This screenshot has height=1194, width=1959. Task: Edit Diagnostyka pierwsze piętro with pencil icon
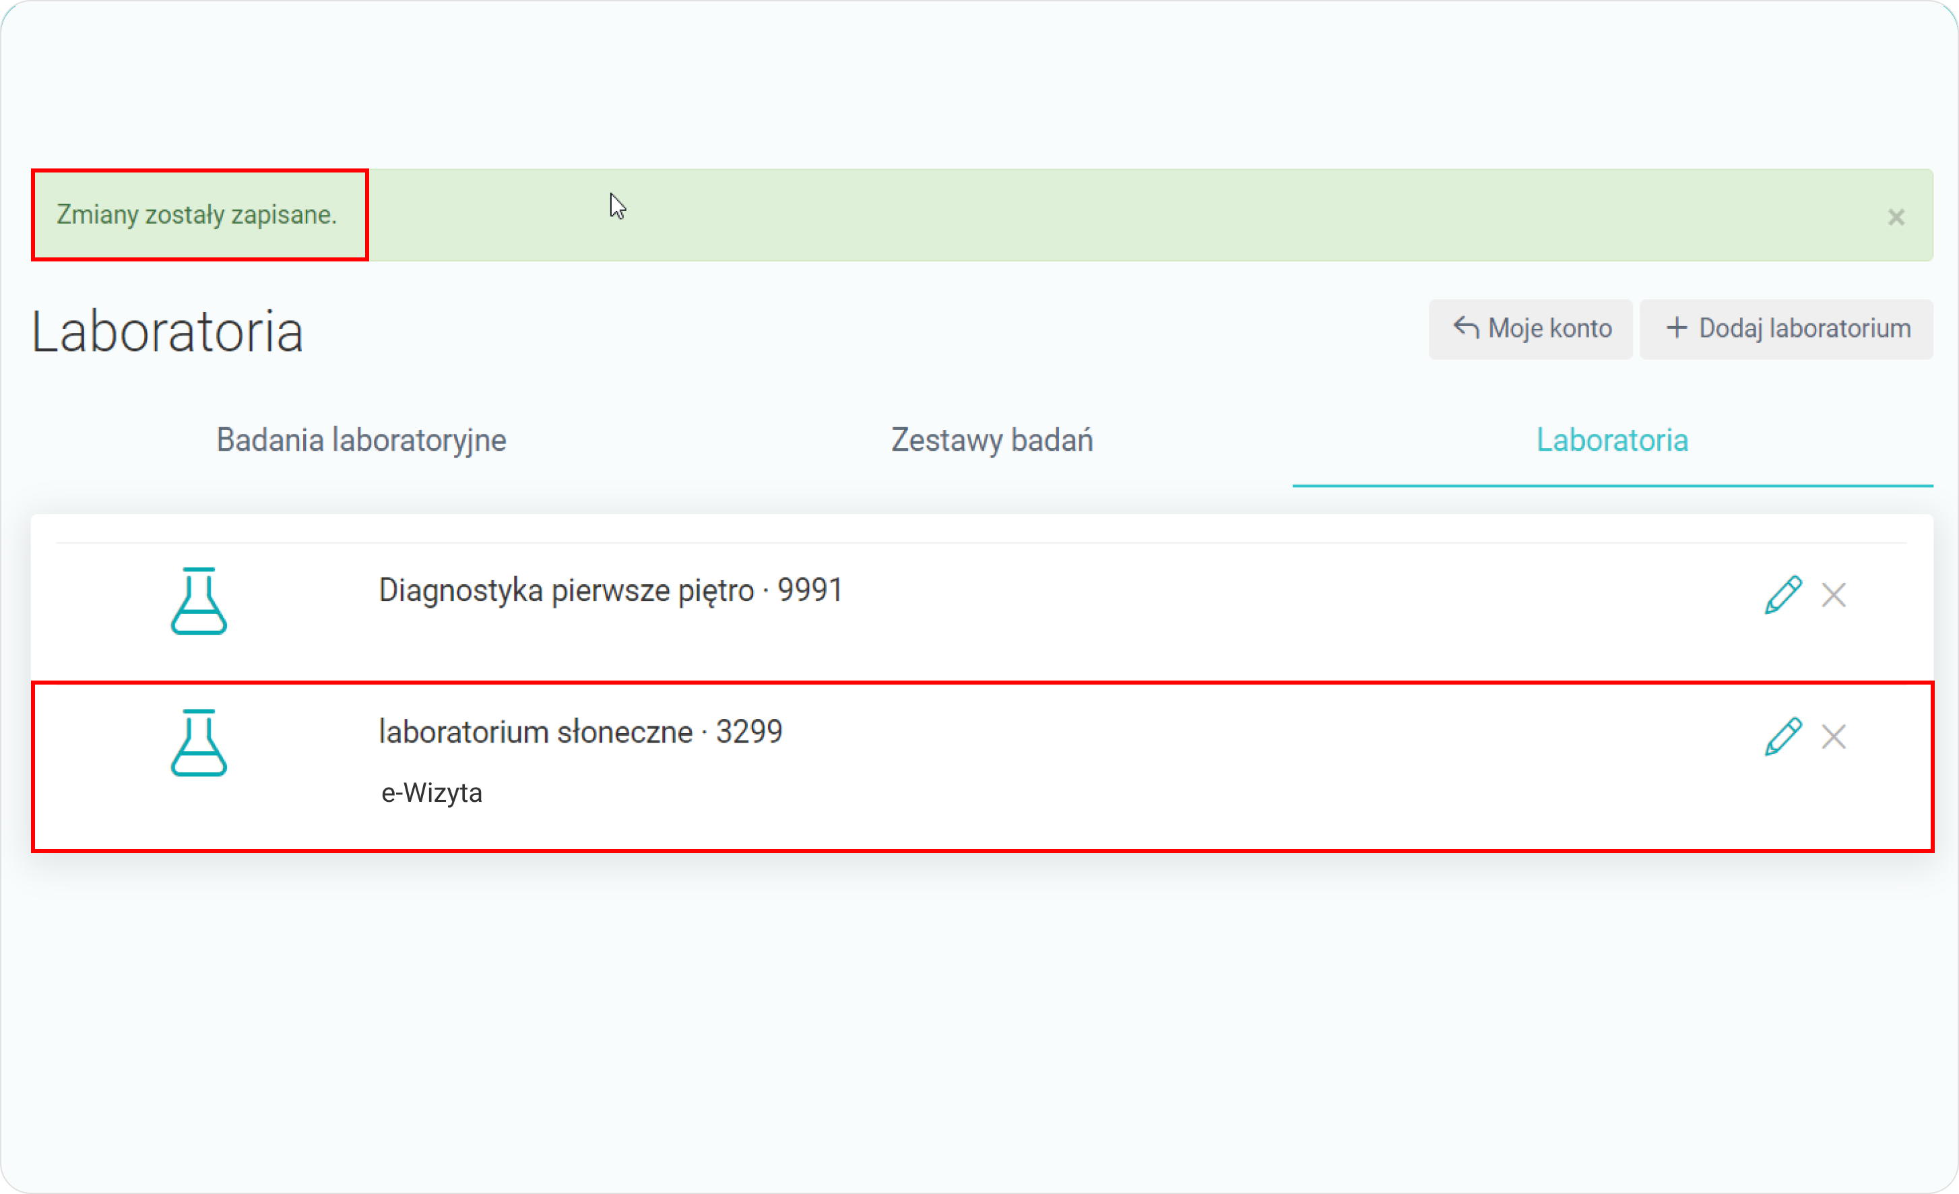[x=1783, y=595]
